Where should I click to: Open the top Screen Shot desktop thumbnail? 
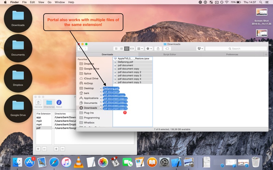[x=261, y=12]
